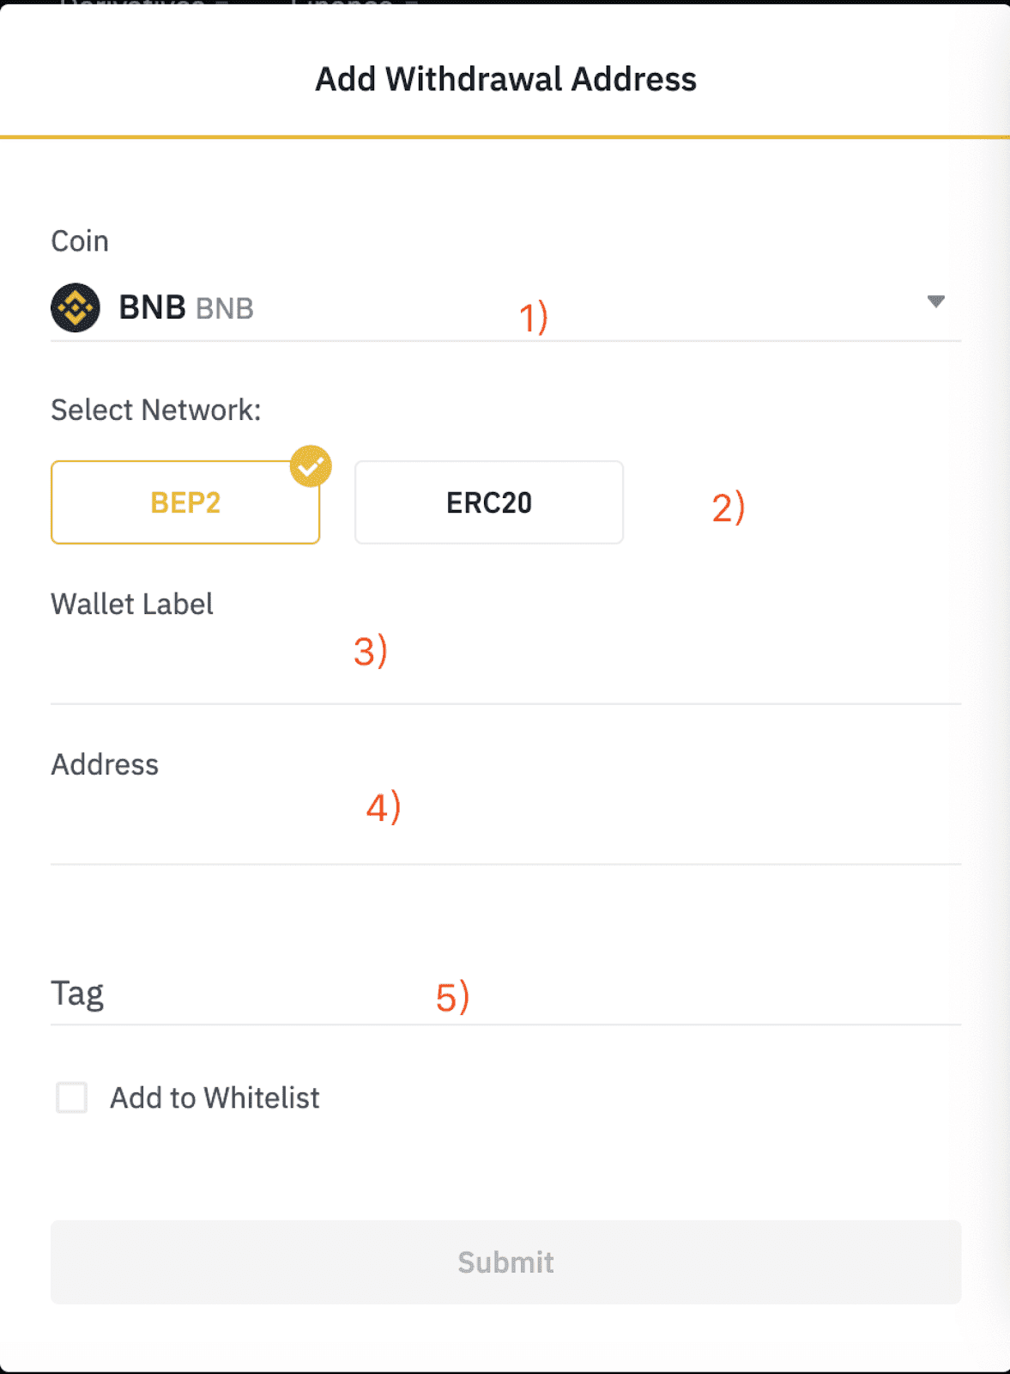This screenshot has width=1010, height=1374.
Task: Click the red 4) annotation marker
Action: pyautogui.click(x=384, y=807)
